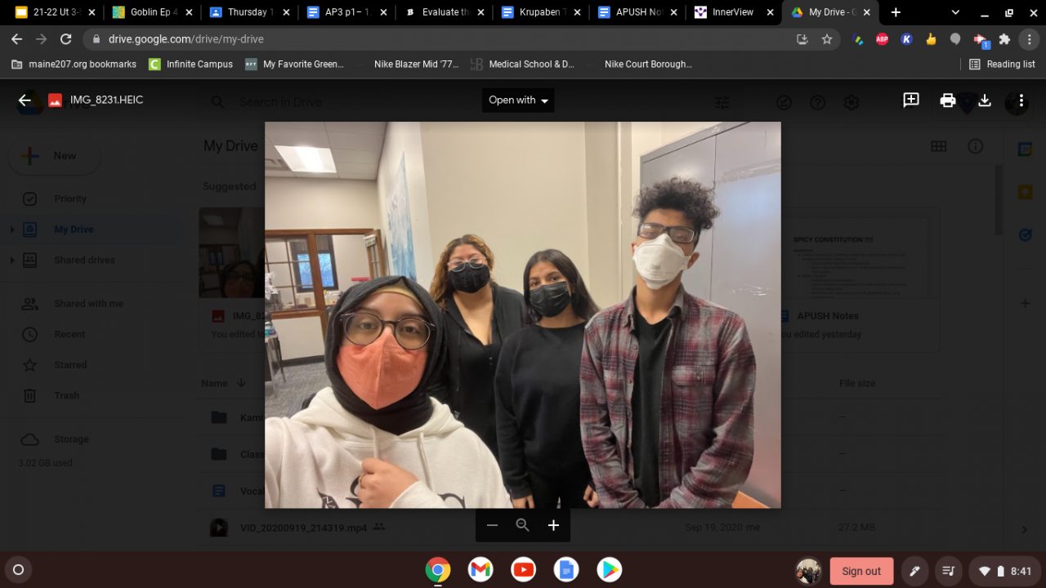Image resolution: width=1046 pixels, height=588 pixels.
Task: Open the Extensions puzzle menu
Action: tap(1005, 39)
